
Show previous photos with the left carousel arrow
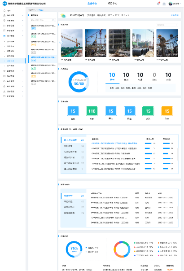[61, 42]
